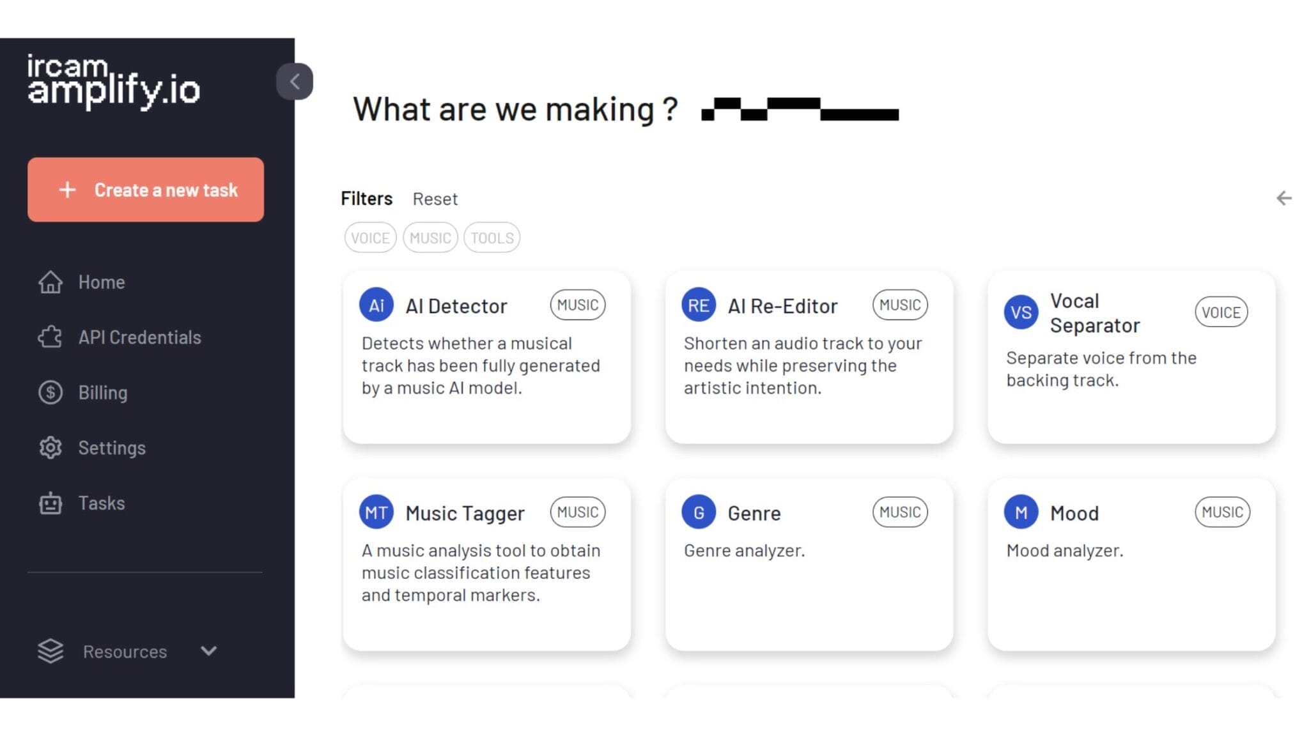1309x736 pixels.
Task: Open Settings from the sidebar
Action: pos(112,447)
